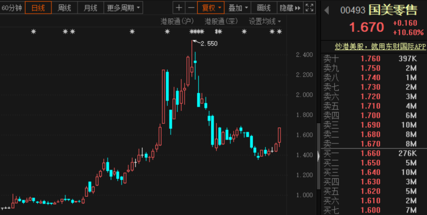The image size is (427, 215).
Task: Switch to 周线 weekly chart tab
Action: [x=64, y=8]
